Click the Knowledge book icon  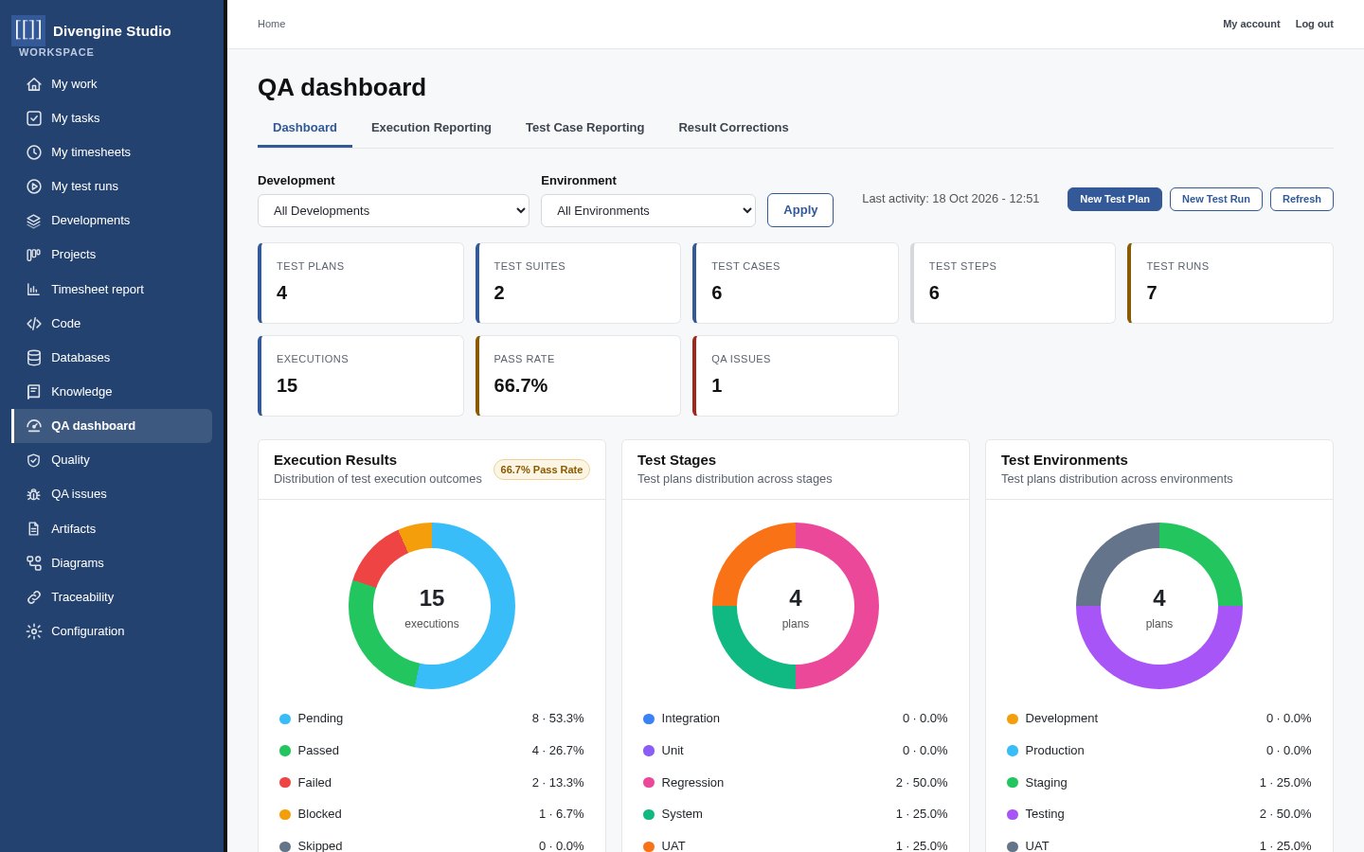34,392
